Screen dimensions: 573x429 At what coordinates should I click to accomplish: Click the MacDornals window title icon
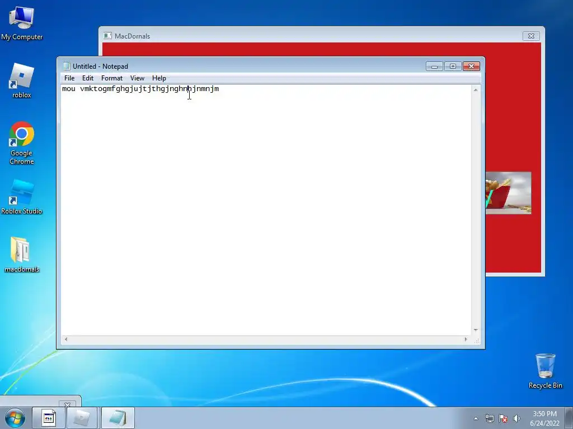pos(107,36)
